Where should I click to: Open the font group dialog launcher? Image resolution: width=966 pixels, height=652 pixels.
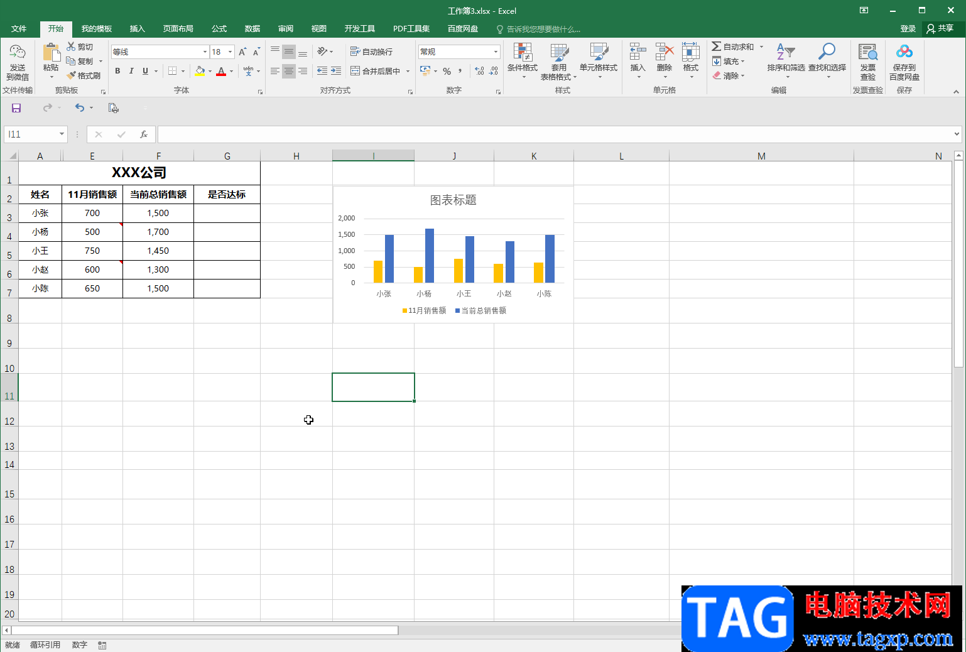coord(260,92)
